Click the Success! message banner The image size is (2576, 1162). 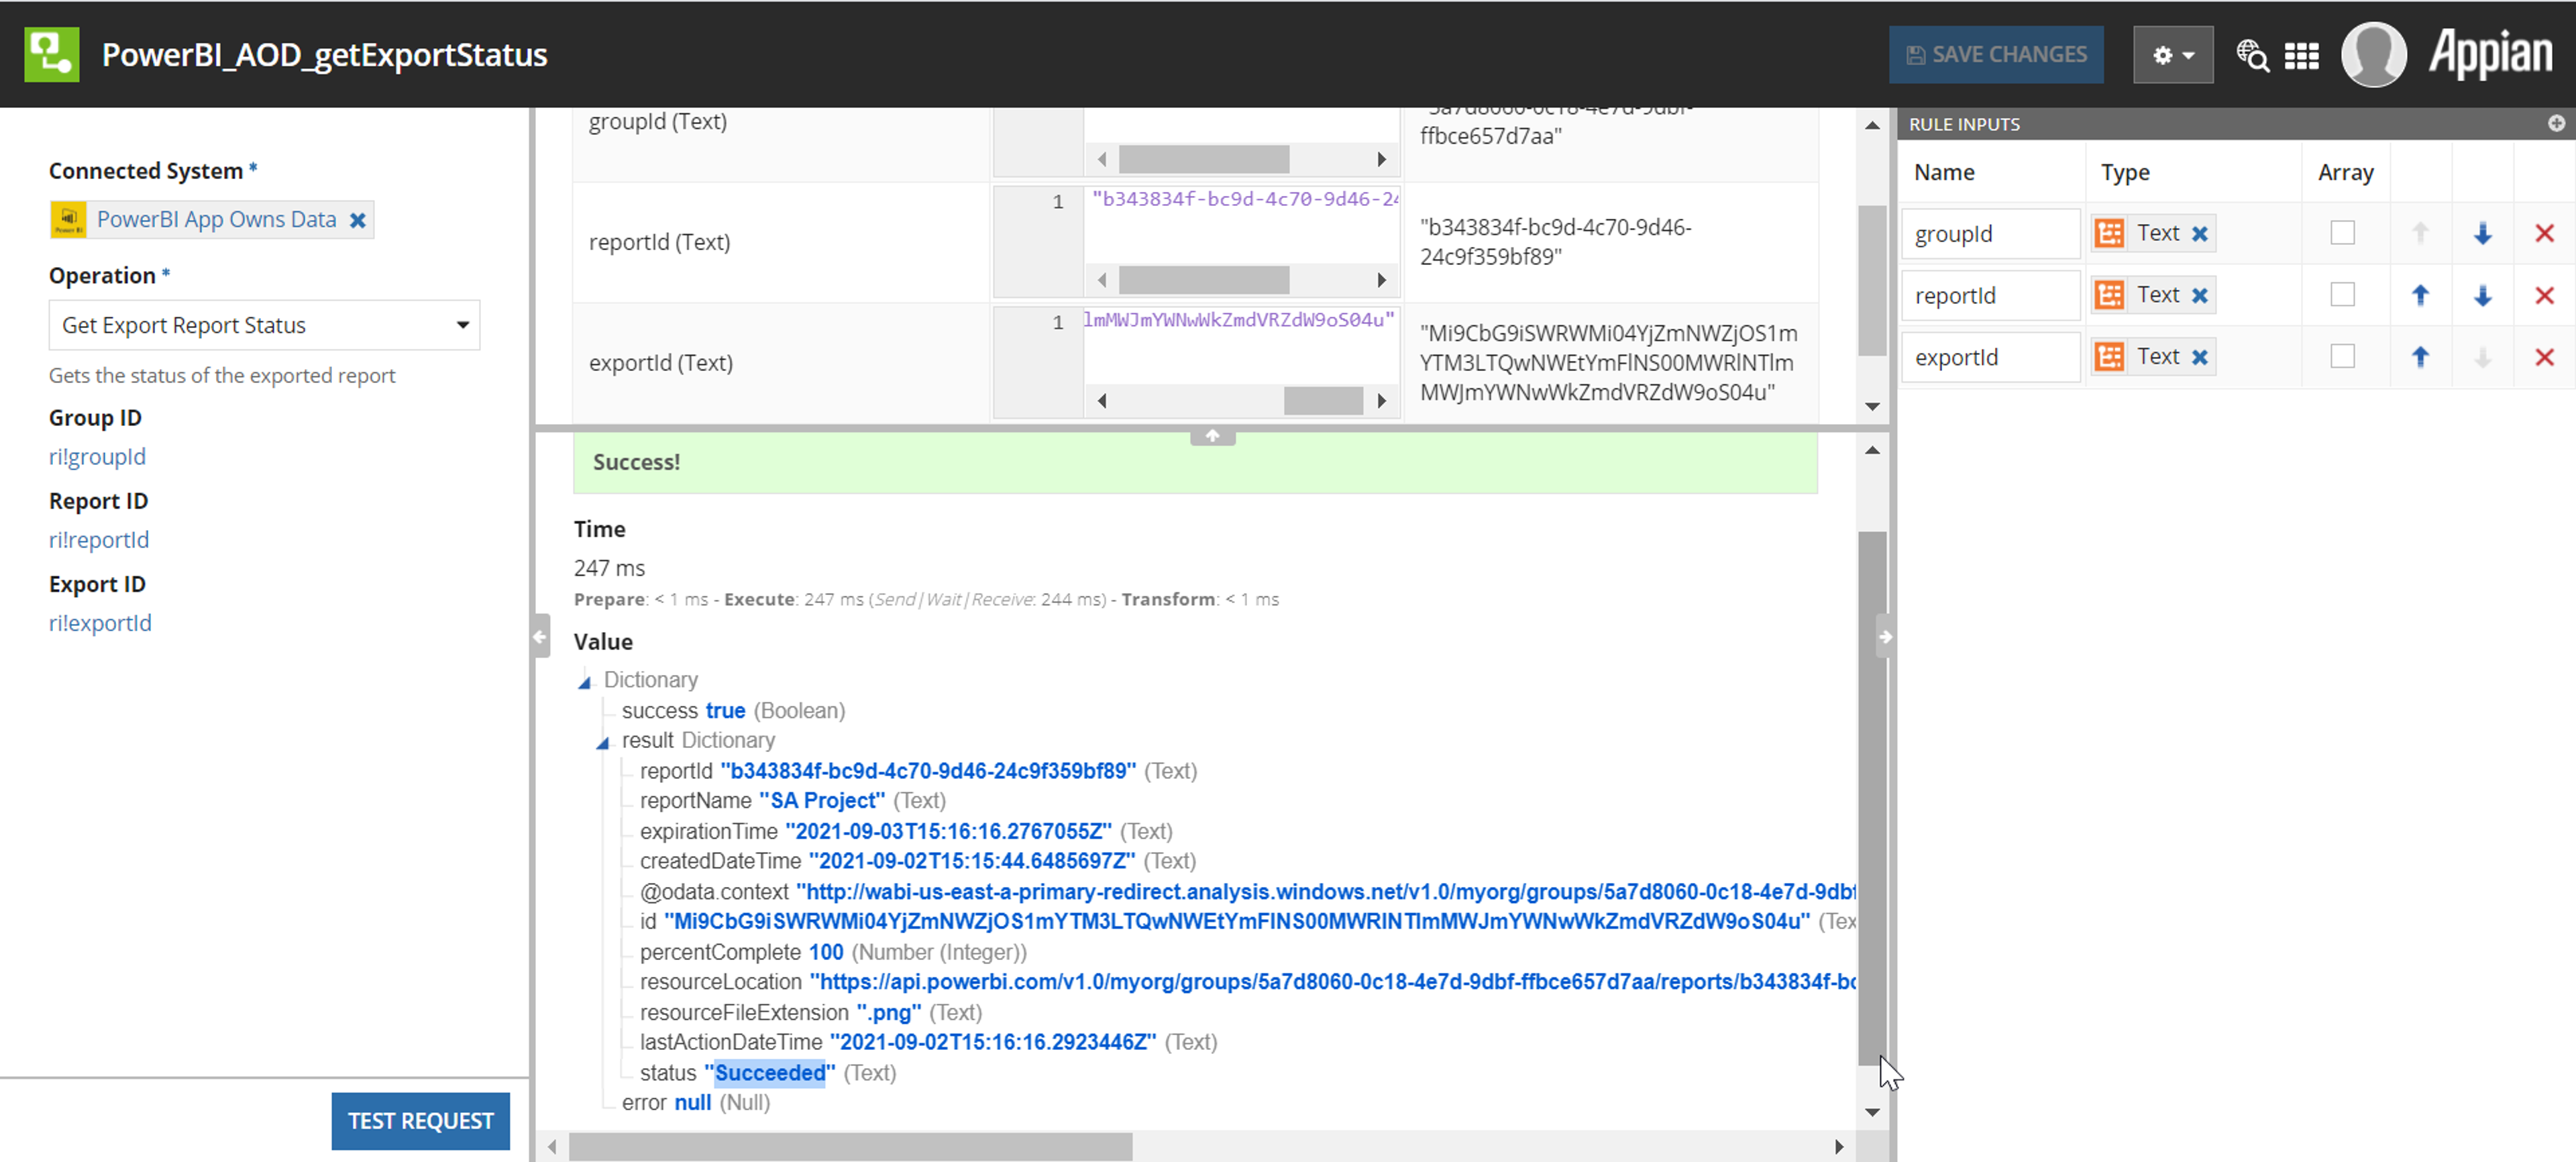click(1195, 463)
